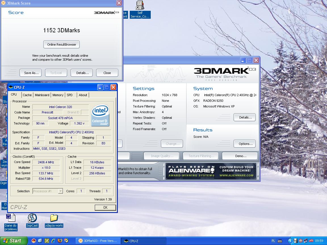
Task: Click the Voltage value 1.392 v
Action: [x=79, y=123]
